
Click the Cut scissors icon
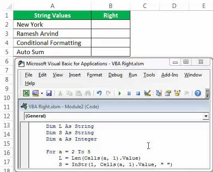coord(60,93)
